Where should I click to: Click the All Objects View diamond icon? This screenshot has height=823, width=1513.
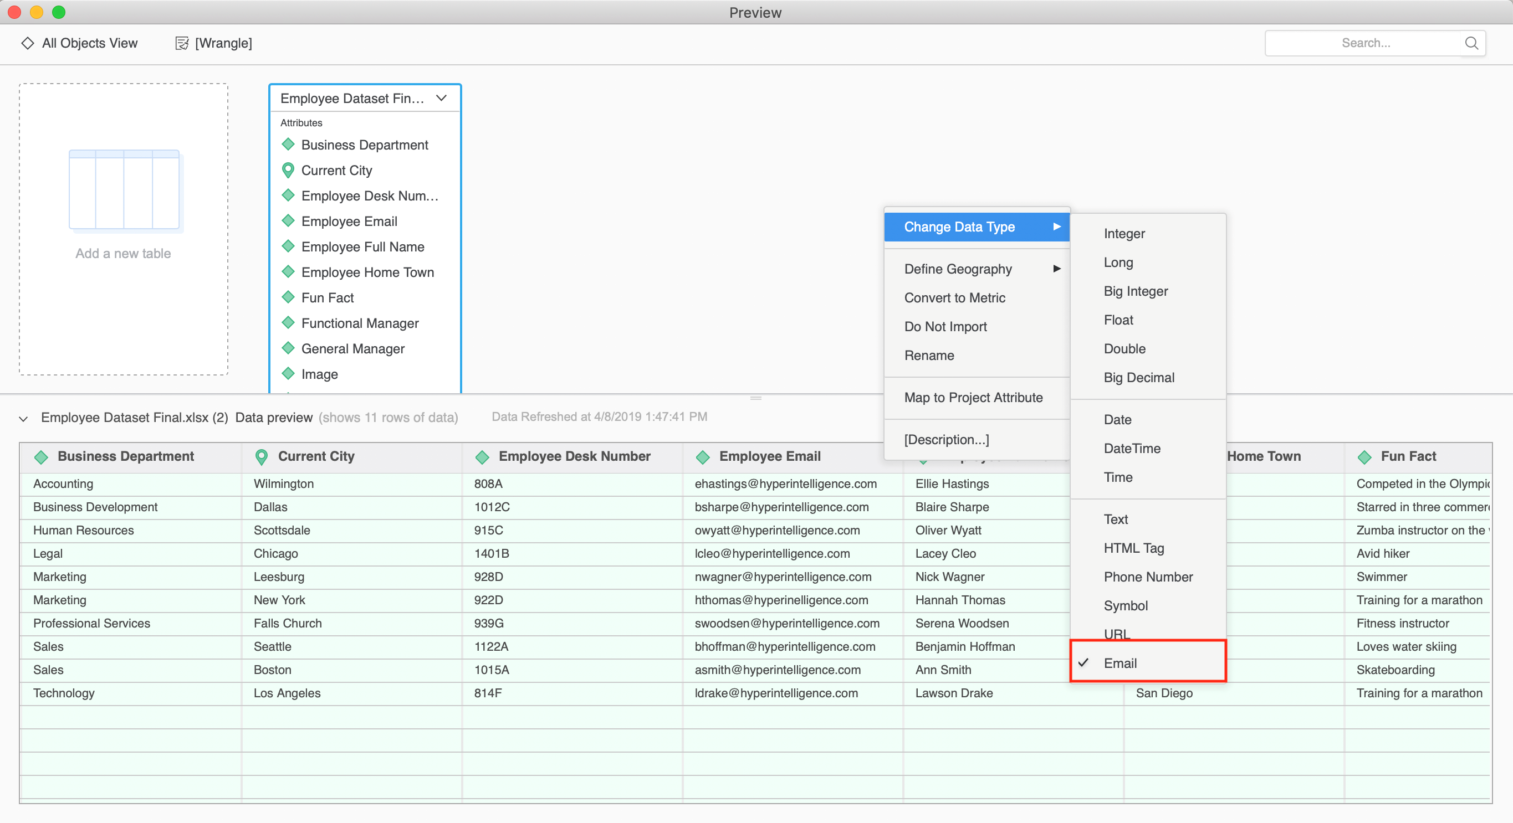27,43
